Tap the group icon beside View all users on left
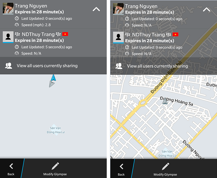217x178 pixels. pyautogui.click(x=9, y=66)
